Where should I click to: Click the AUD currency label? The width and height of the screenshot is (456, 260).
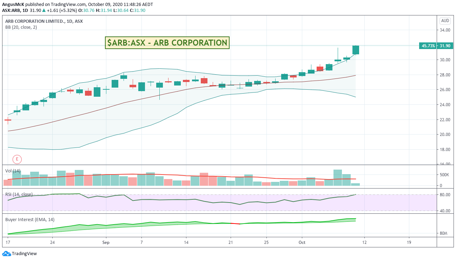(445, 21)
